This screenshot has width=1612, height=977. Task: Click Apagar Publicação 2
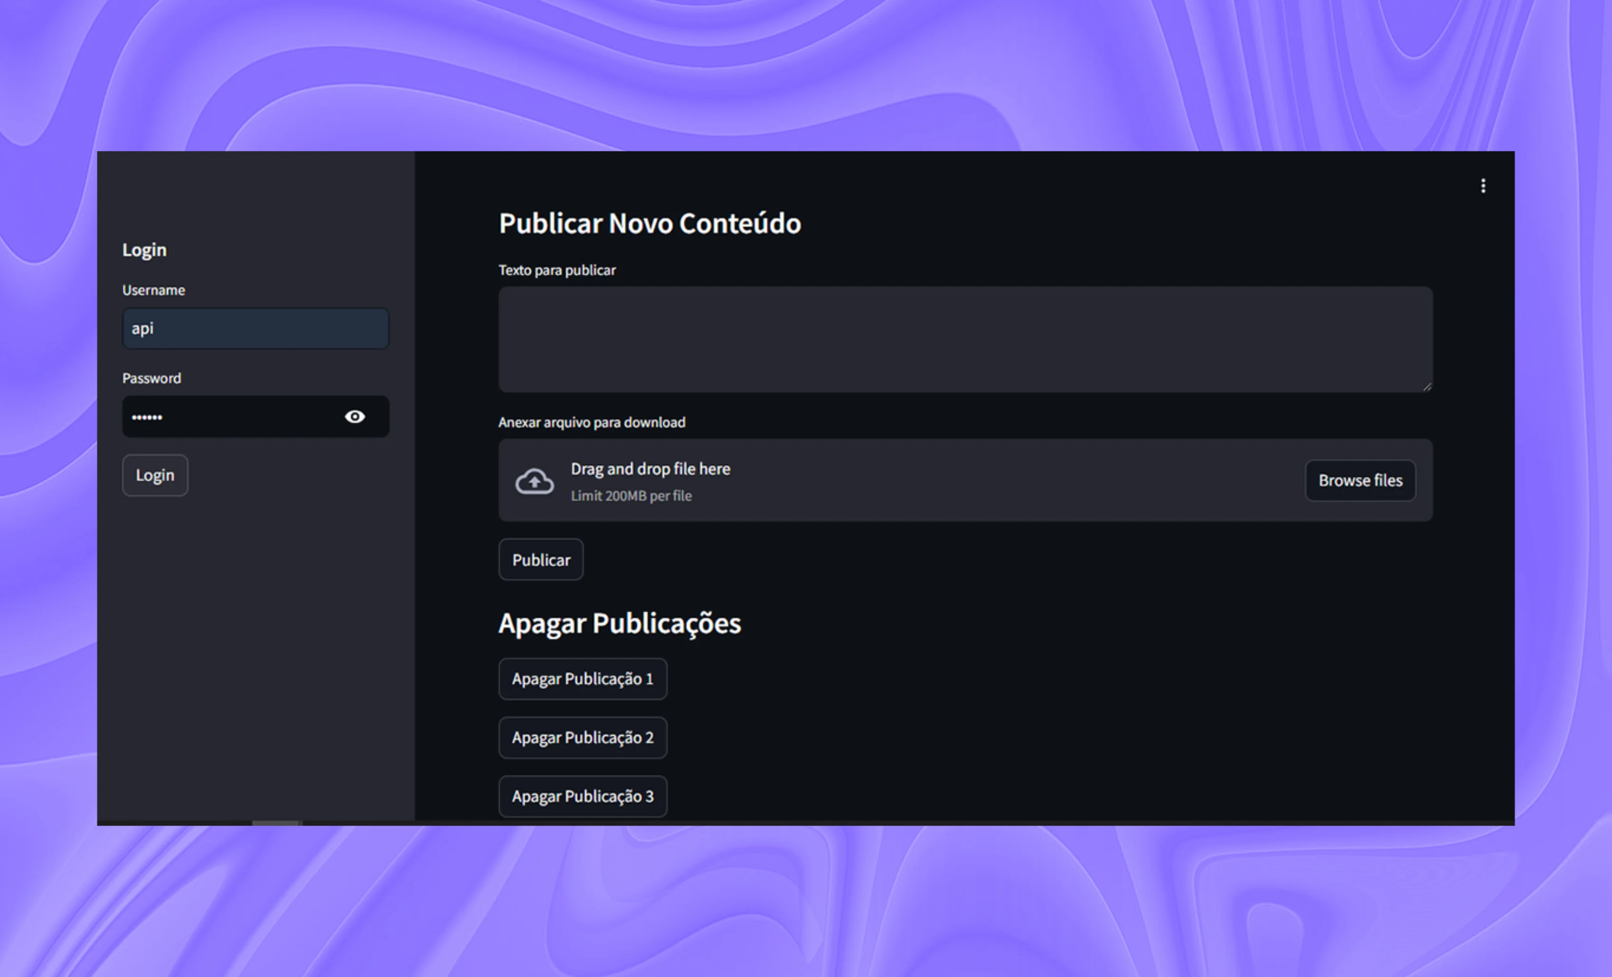click(x=582, y=738)
